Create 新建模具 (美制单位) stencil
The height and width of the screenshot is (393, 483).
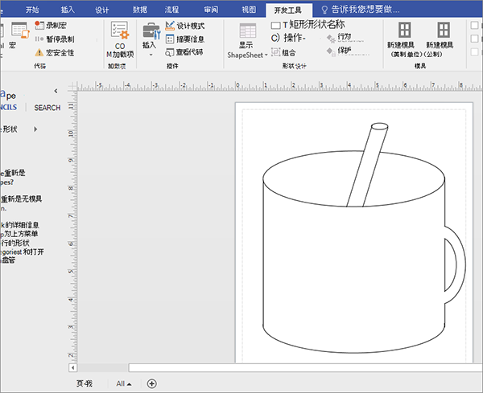click(404, 32)
